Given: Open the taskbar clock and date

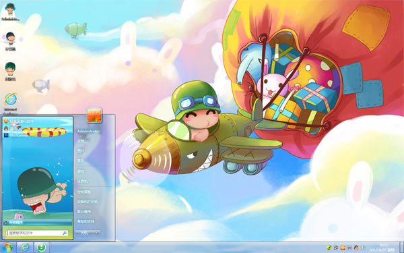Looking at the screenshot, I should tap(384, 248).
